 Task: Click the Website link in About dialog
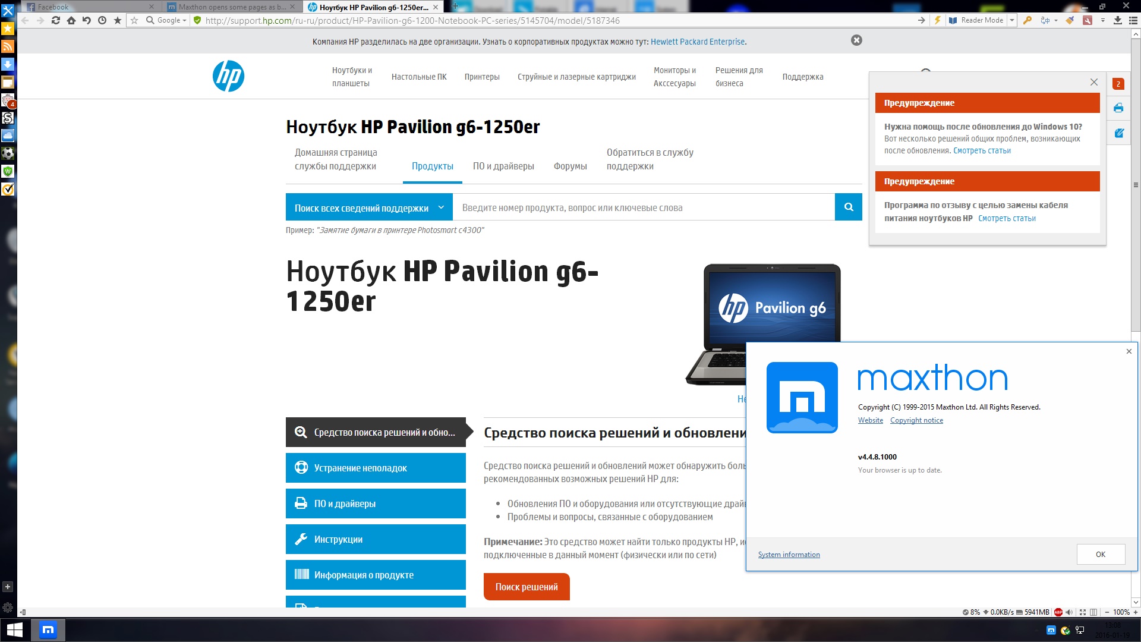tap(871, 420)
